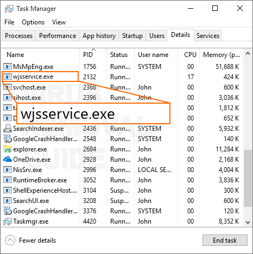Image resolution: width=253 pixels, height=254 pixels.
Task: Open the File menu
Action: (9, 22)
